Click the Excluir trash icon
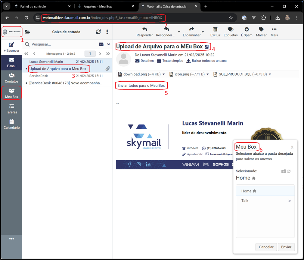This screenshot has width=304, height=260. click(215, 29)
